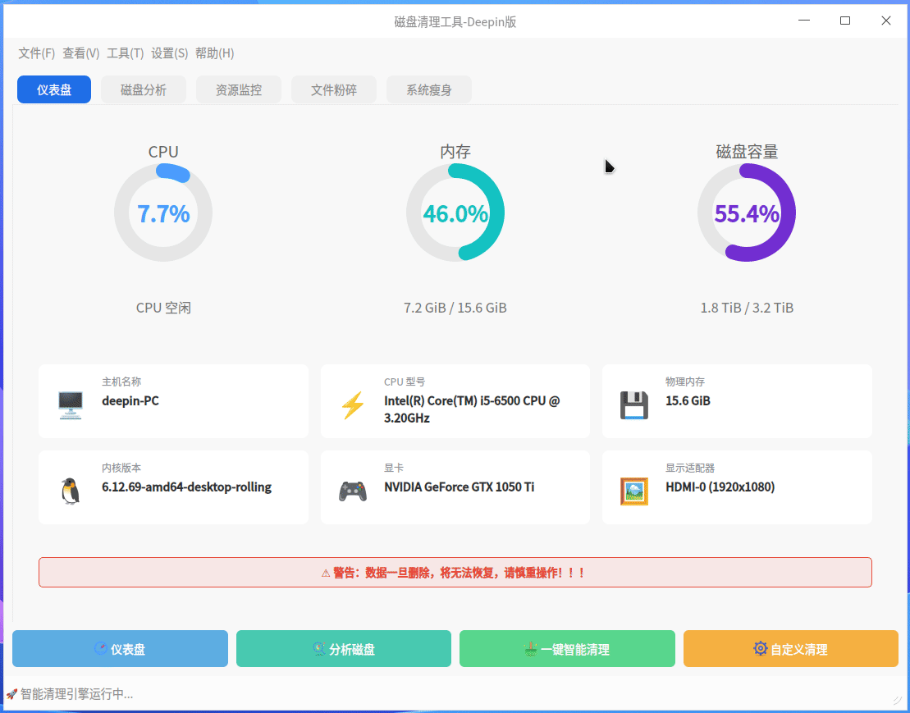
Task: Open the 帮助(H) menu
Action: coord(215,53)
